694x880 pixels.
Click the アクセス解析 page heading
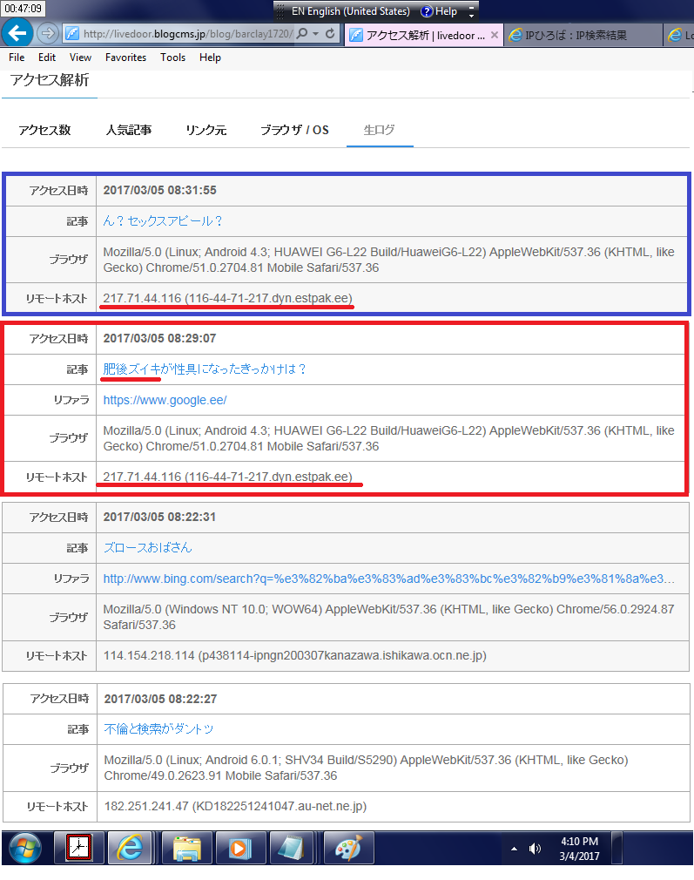[50, 80]
